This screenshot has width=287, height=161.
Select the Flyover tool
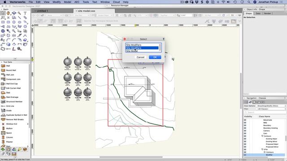[x=14, y=13]
